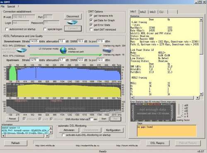
Task: Adjust the error statistic scaling factor slider
Action: (x=179, y=111)
